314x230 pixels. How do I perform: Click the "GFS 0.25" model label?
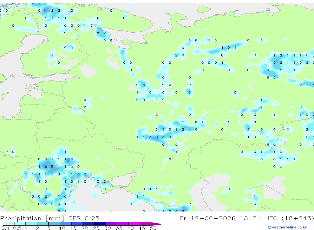(x=84, y=218)
